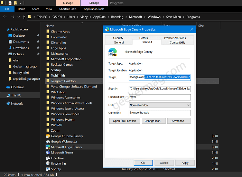Screen dimensions: 242x177
Task: Open the Share ribbon tab
Action: click(36, 9)
